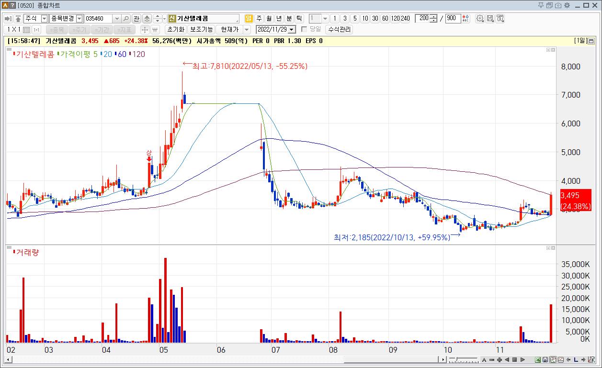
Task: Open the 종목변경 dropdown
Action: coord(80,18)
